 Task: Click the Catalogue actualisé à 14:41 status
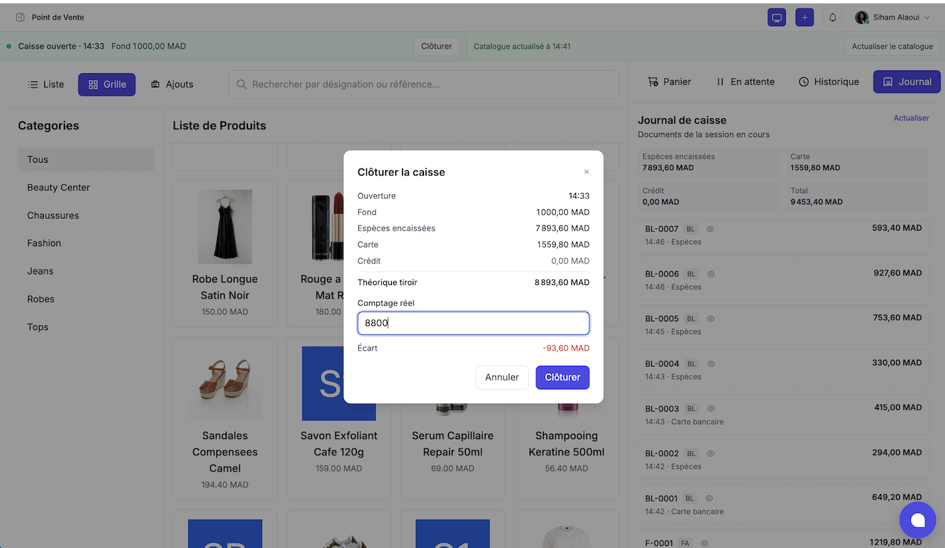[522, 46]
